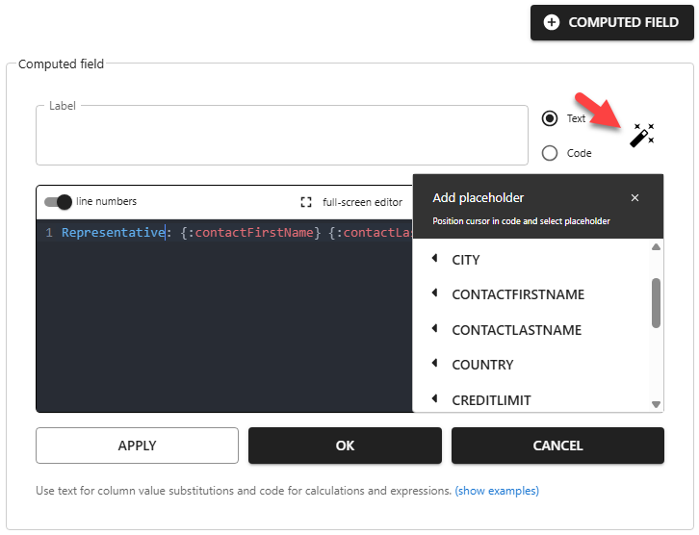Viewport: 699px width, 535px height.
Task: Choose CONTACTLASTNAME in placeholder list
Action: coord(517,330)
